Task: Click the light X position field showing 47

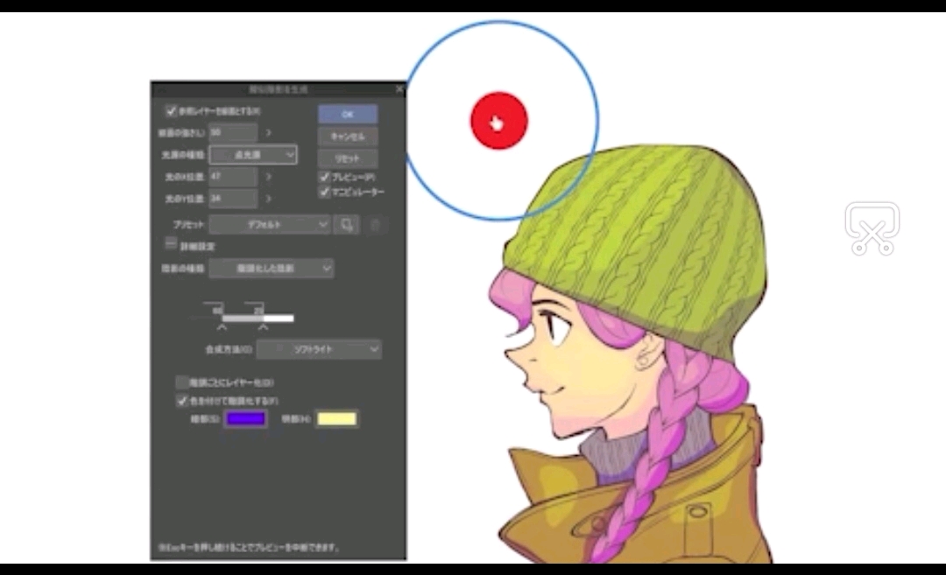Action: (x=234, y=177)
